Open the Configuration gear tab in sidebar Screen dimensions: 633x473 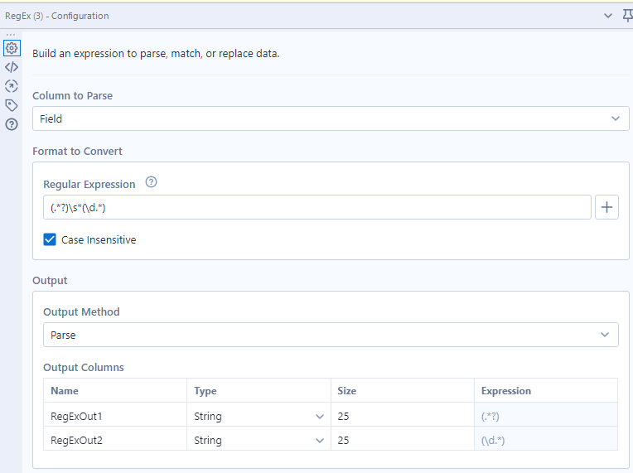[x=12, y=49]
